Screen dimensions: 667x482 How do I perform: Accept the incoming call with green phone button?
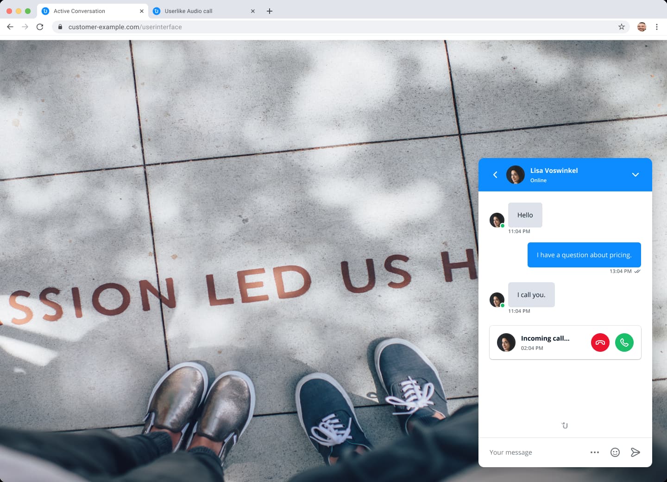624,342
